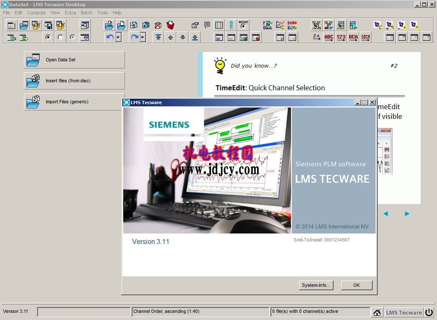Click the Z-A sort icon

(316, 37)
